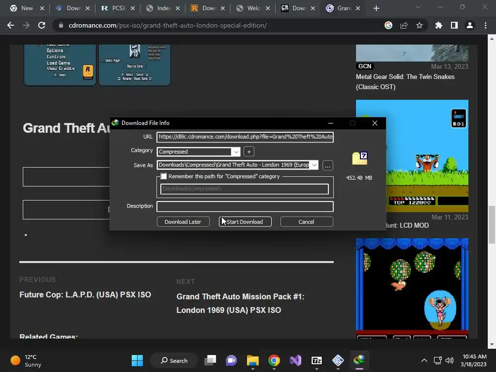Screen dimensions: 496x372
Task: Click the 7z file type icon in dialog
Action: pos(360,158)
